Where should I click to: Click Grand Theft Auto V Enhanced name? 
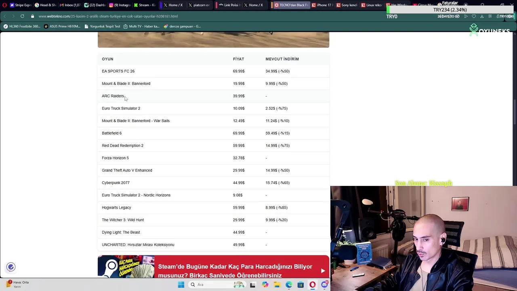pyautogui.click(x=127, y=170)
